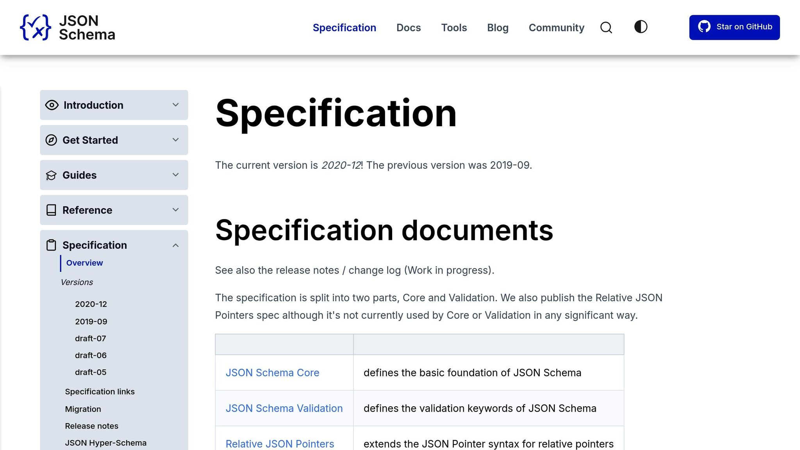Select draft-05 in sidebar

tap(91, 372)
